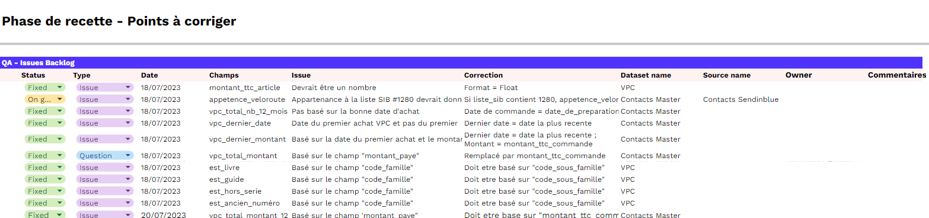Select the 'est_ancien_numéro' champs cell
The image size is (929, 218).
click(x=244, y=203)
